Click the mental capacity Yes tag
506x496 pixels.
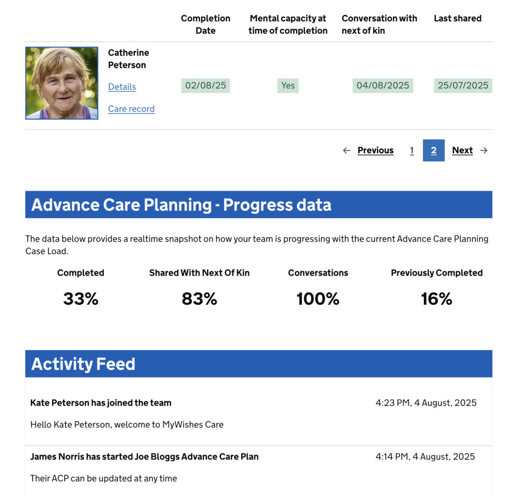288,85
